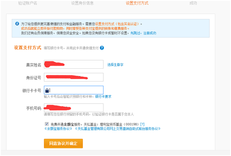Select the 设置身份信息 step
The image size is (231, 156).
(82, 3)
